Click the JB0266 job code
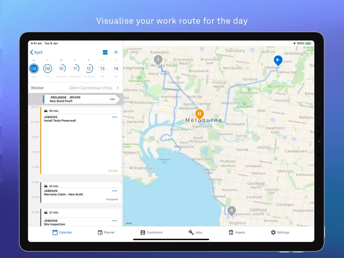The height and width of the screenshot is (258, 344). 75,97
